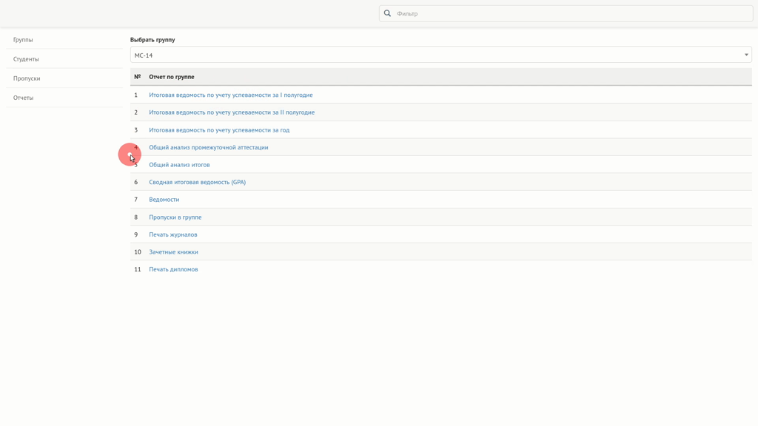Open report for I полугодие
Image resolution: width=758 pixels, height=426 pixels.
(231, 95)
